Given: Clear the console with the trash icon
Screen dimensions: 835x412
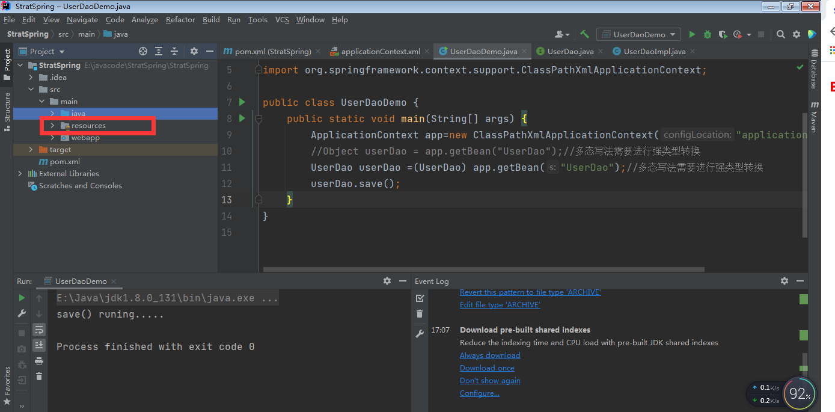Looking at the screenshot, I should tap(39, 377).
